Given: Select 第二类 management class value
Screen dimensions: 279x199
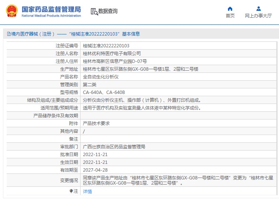Looking at the screenshot, I should tap(90, 85).
